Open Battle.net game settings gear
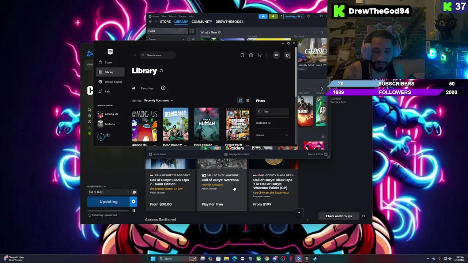 [133, 202]
